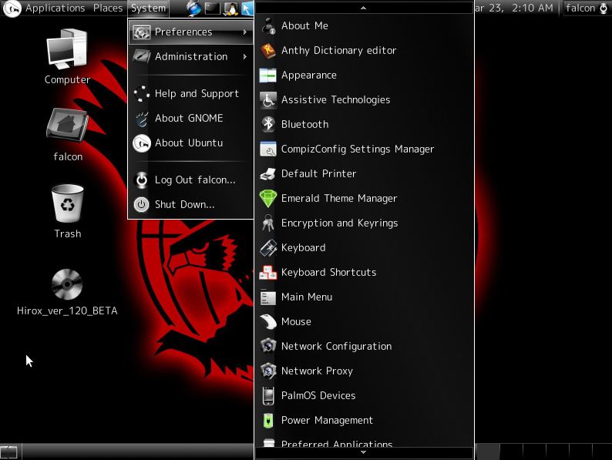Click the About Me person icon
The height and width of the screenshot is (460, 612).
(x=268, y=25)
